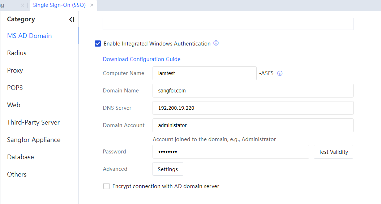Viewport: 381px width, 204px height.
Task: Click info icon next to Integrated Windows Authentication
Action: (x=216, y=43)
